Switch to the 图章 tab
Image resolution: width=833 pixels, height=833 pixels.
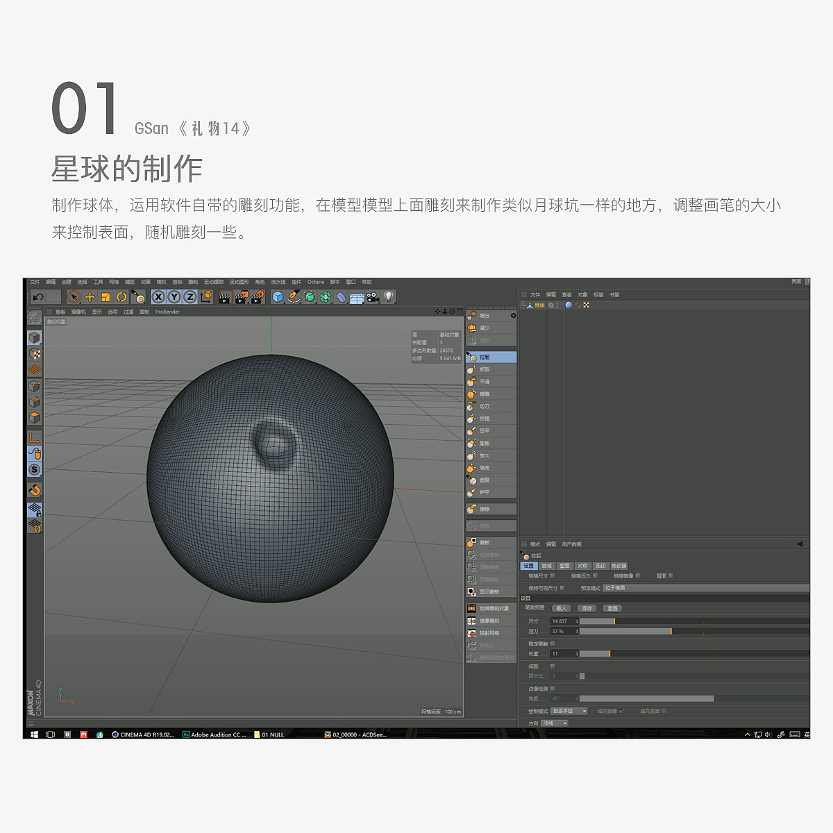pos(565,566)
